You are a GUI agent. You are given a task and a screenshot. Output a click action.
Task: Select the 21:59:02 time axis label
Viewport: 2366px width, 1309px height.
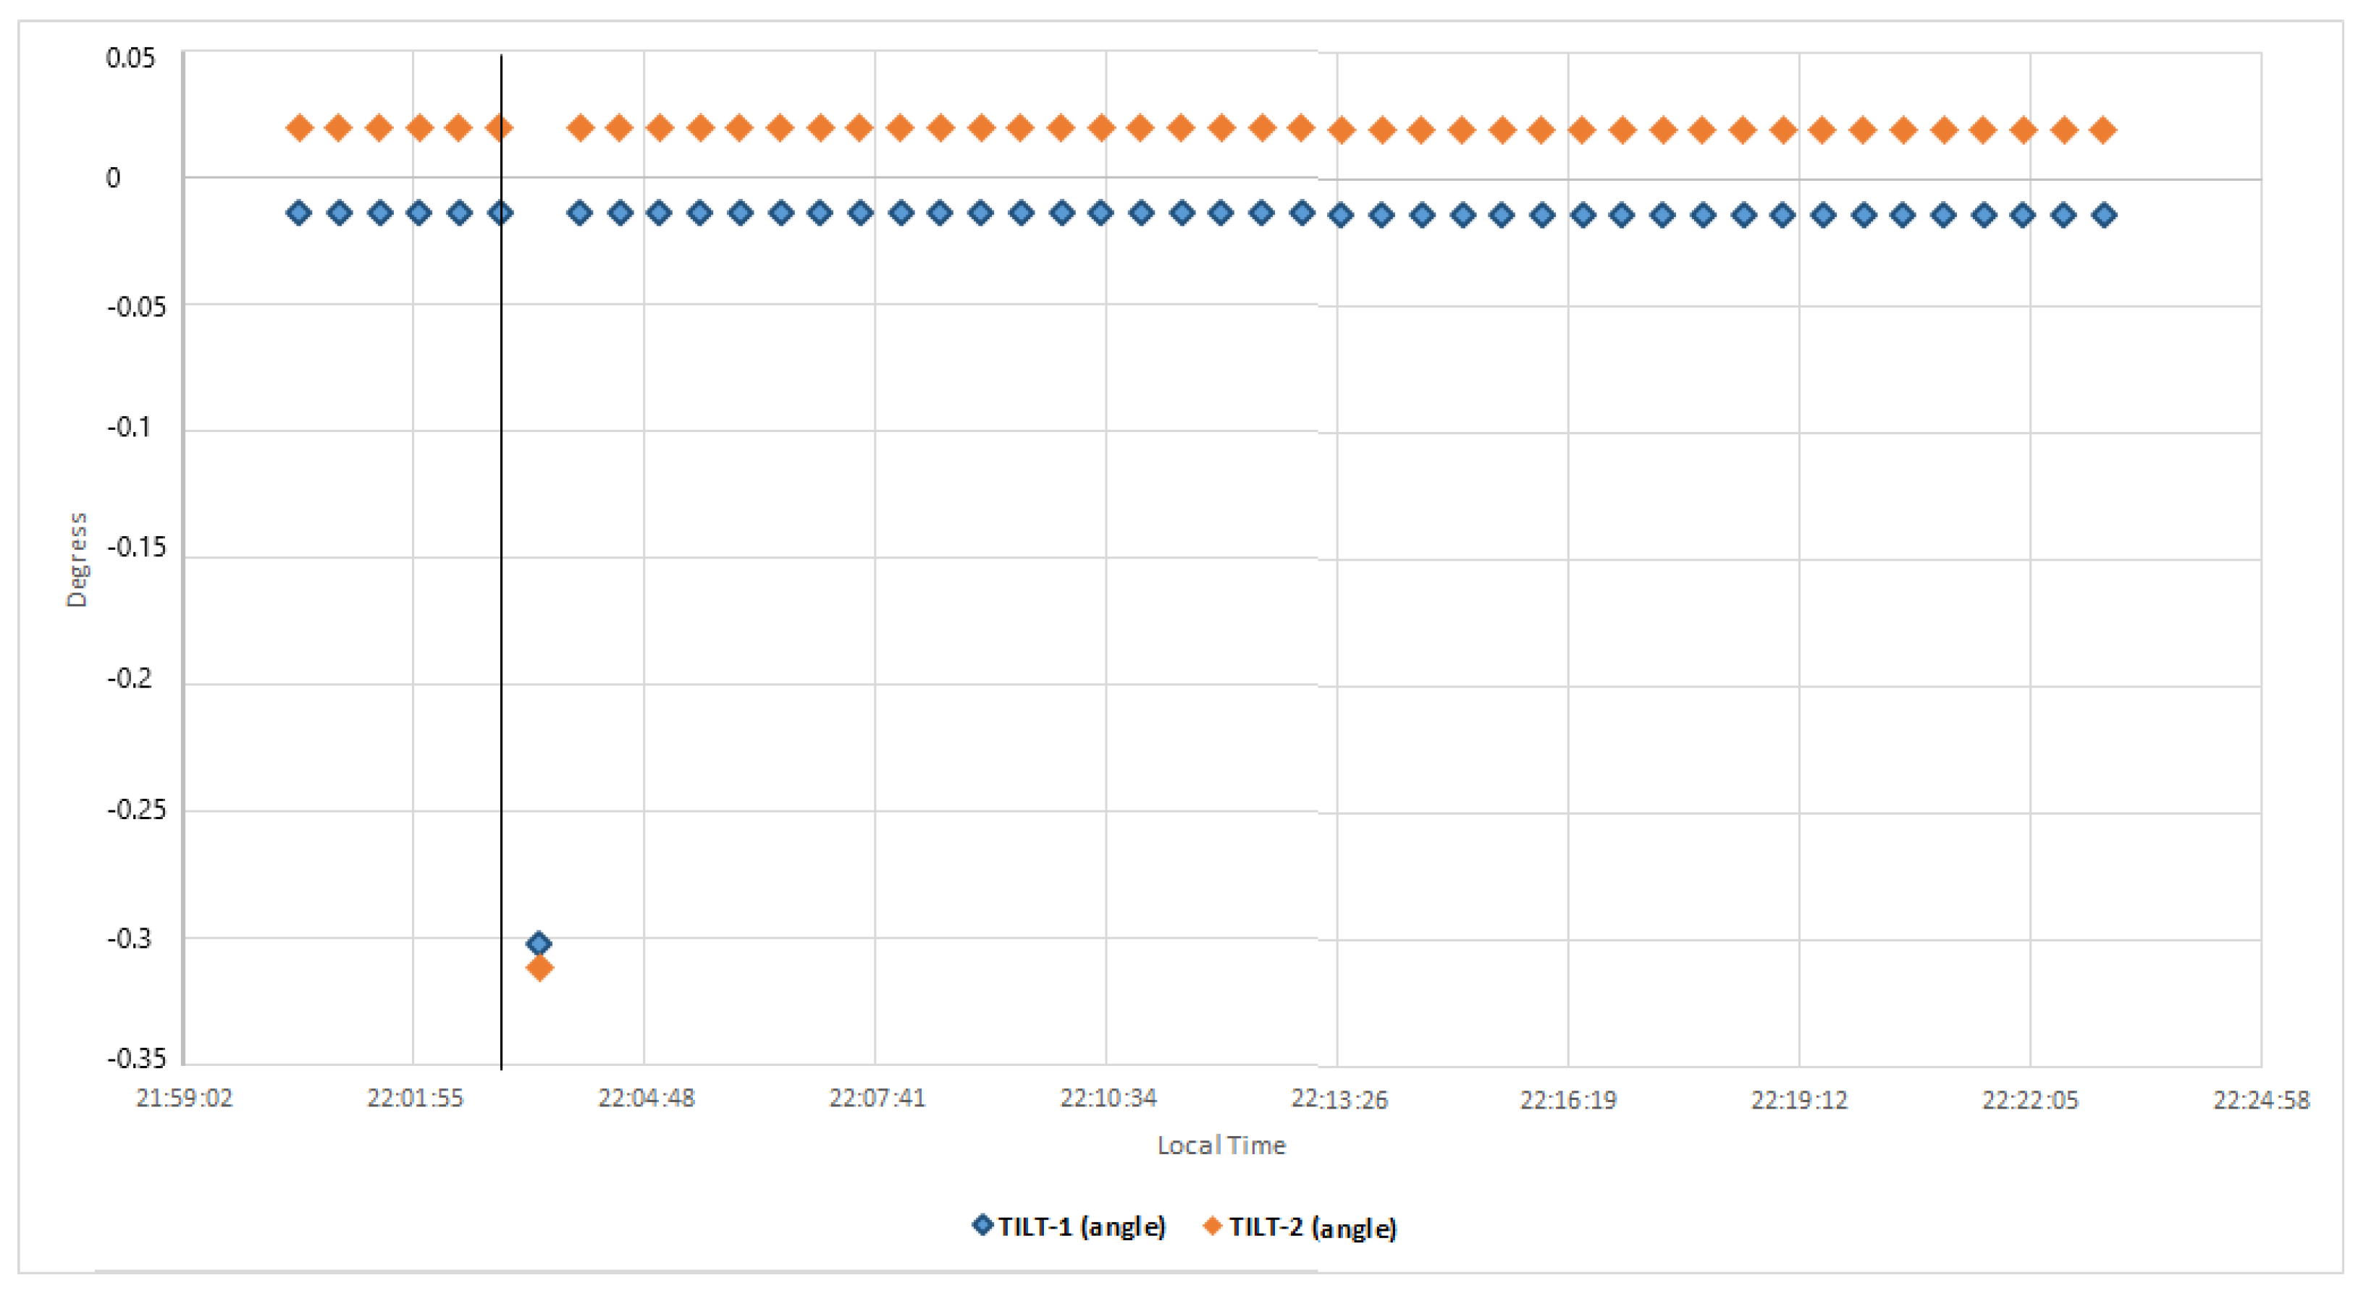pos(184,1098)
